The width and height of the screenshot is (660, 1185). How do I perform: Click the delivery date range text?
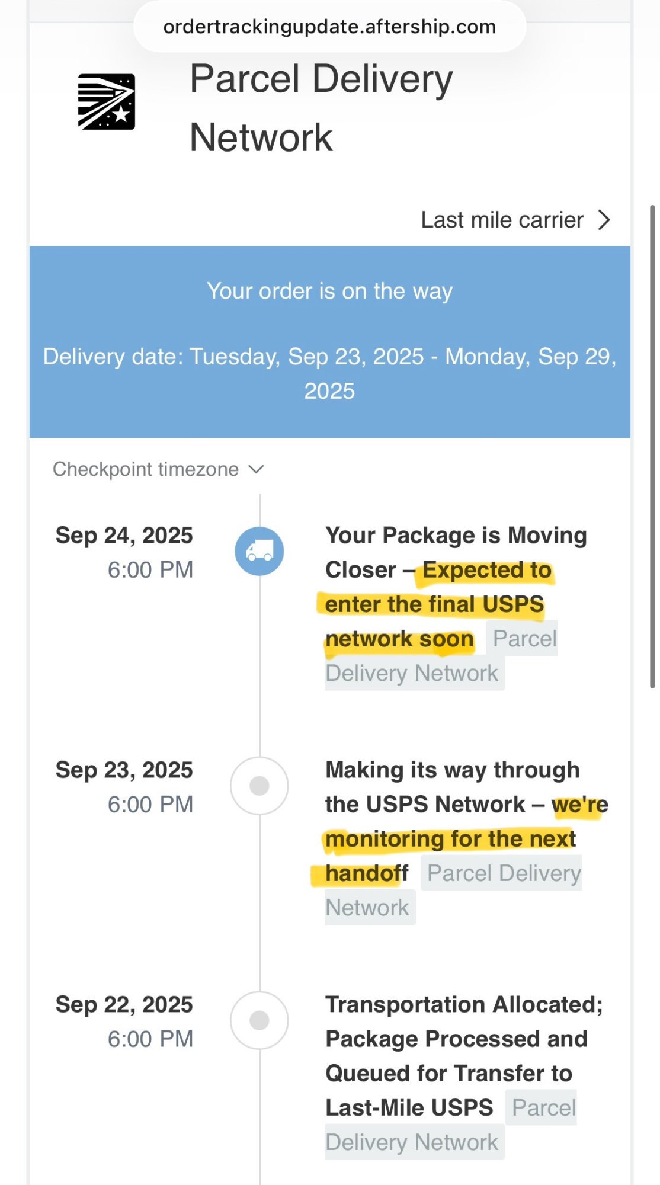coord(329,373)
